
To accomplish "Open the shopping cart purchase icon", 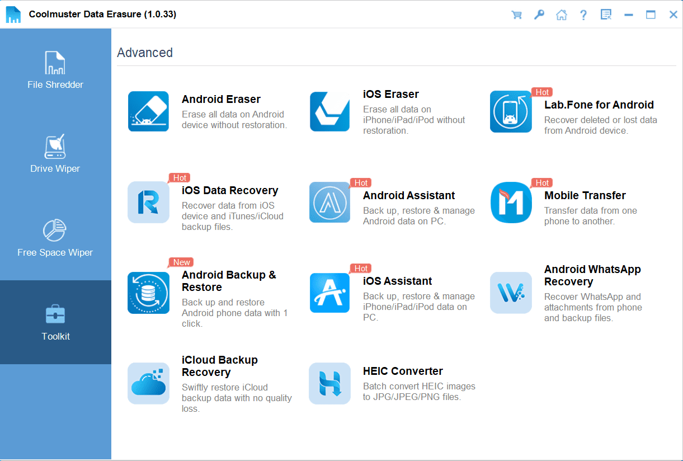I will coord(516,15).
